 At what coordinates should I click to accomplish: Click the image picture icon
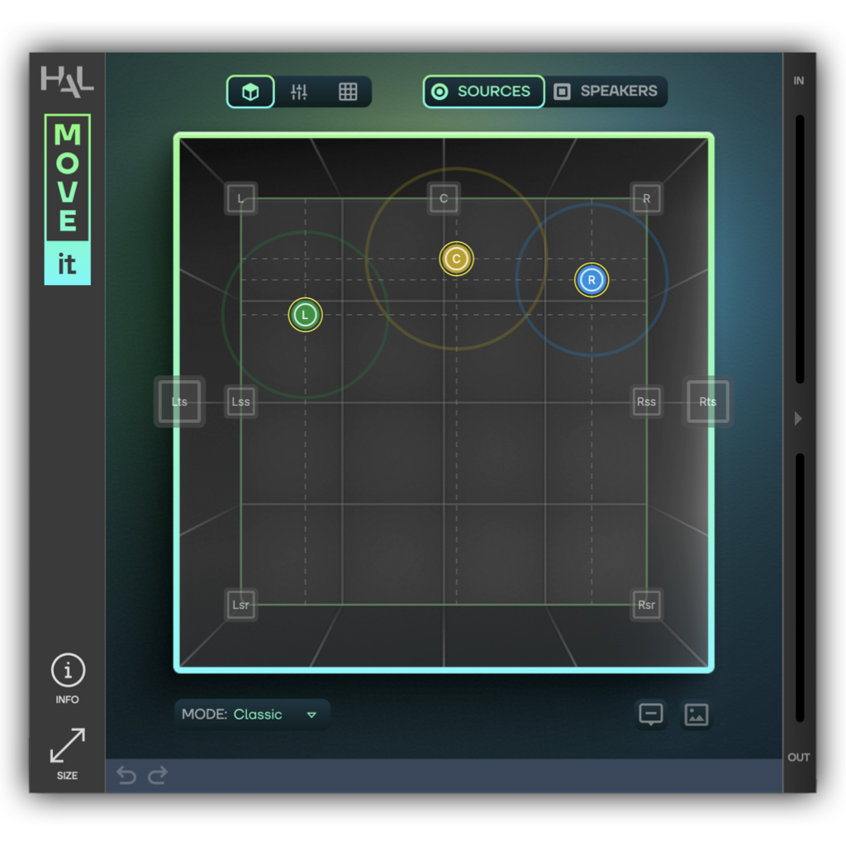(696, 715)
